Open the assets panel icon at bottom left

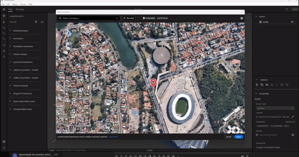pyautogui.click(x=4, y=142)
